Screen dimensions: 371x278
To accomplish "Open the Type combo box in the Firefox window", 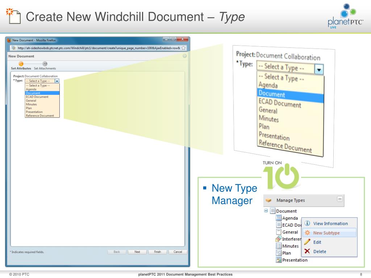I will [42, 81].
